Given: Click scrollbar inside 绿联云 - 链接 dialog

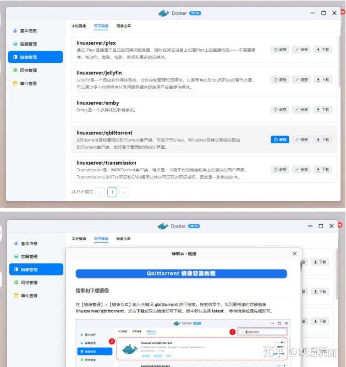Looking at the screenshot, I should click(301, 266).
